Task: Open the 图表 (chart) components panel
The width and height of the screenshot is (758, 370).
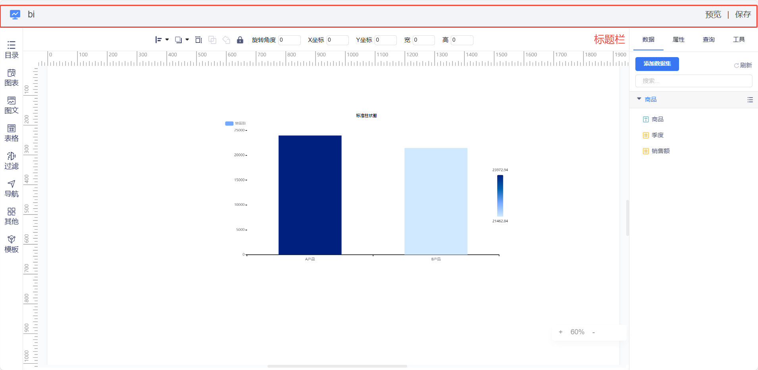Action: (12, 77)
